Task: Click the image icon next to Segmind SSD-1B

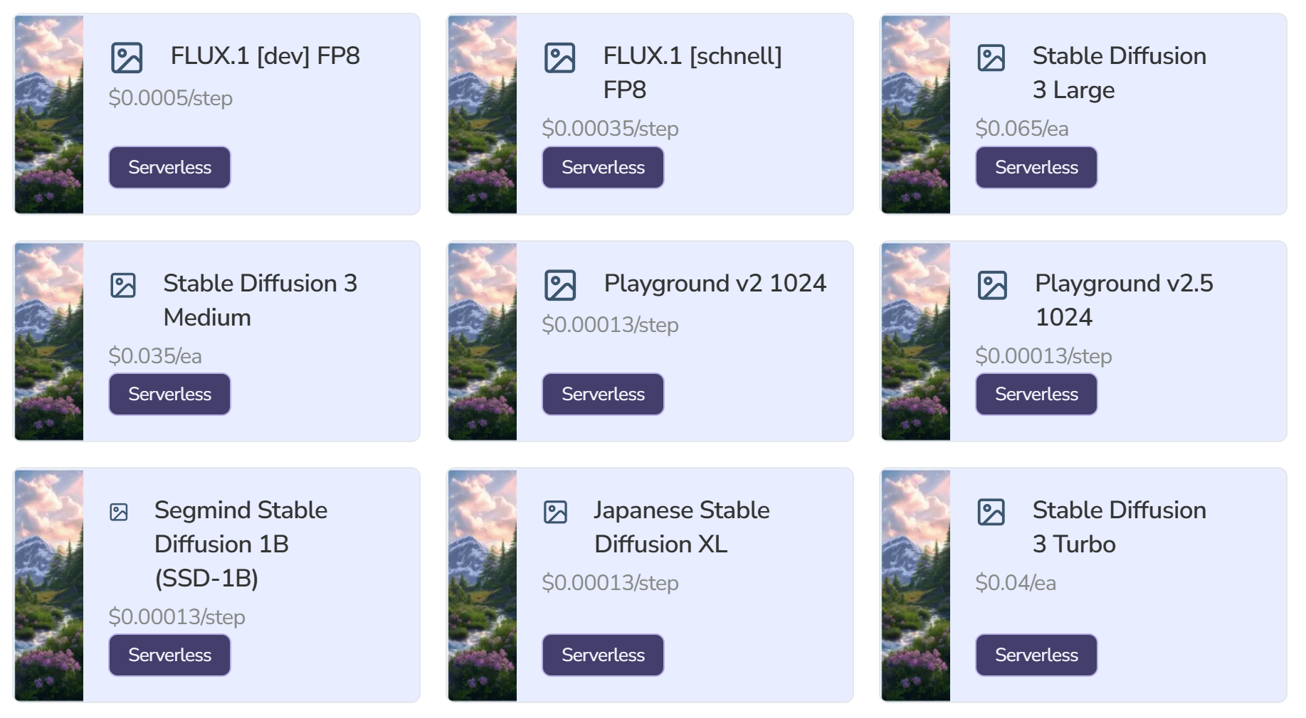Action: (119, 512)
